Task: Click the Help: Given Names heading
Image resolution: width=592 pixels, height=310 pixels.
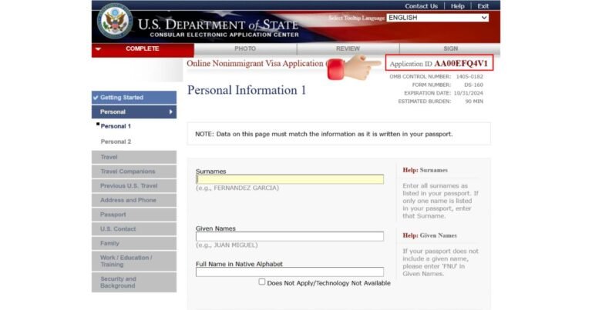Action: click(429, 235)
